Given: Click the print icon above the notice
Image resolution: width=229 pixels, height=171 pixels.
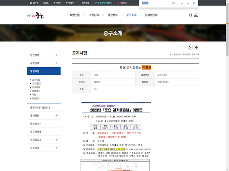Looking at the screenshot, I should [196, 48].
